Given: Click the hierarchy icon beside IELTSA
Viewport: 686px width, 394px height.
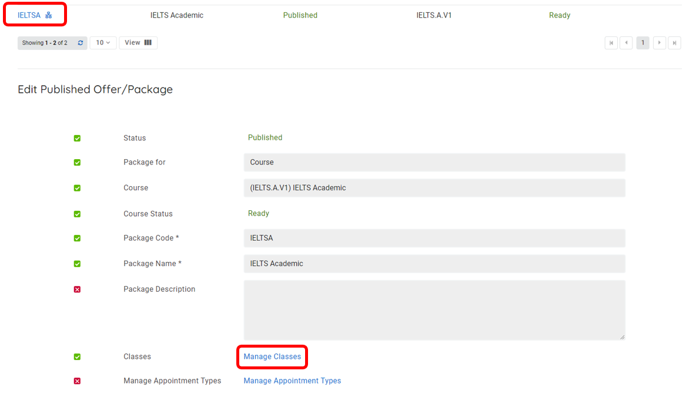Looking at the screenshot, I should tap(49, 15).
